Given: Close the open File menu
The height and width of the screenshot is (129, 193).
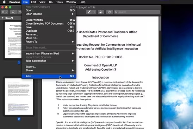Looking at the screenshot, I should tap(25, 2).
